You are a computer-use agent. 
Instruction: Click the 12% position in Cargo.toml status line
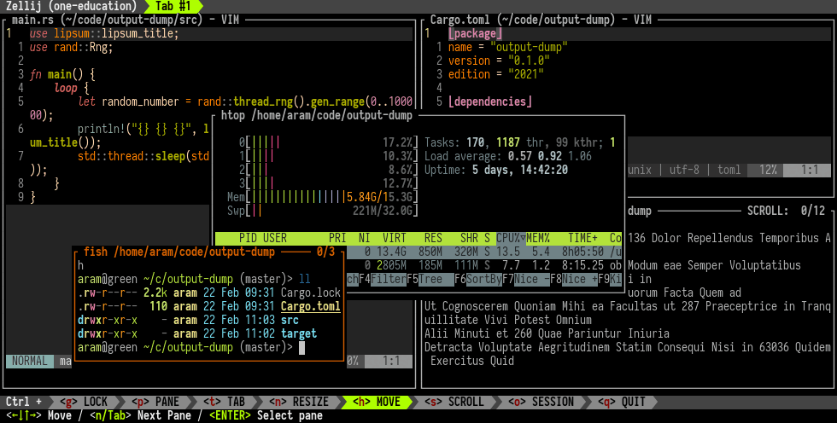[x=768, y=170]
